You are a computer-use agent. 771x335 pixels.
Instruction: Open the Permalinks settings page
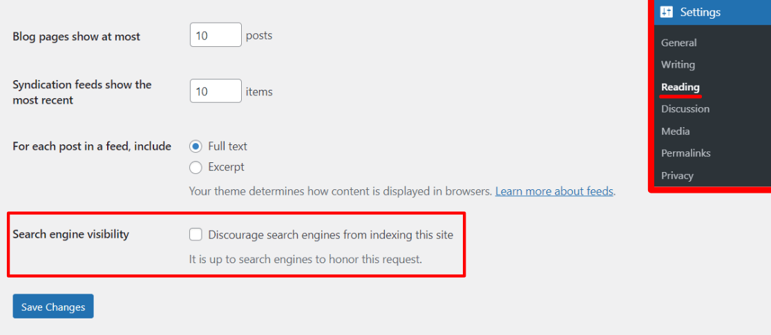point(685,153)
